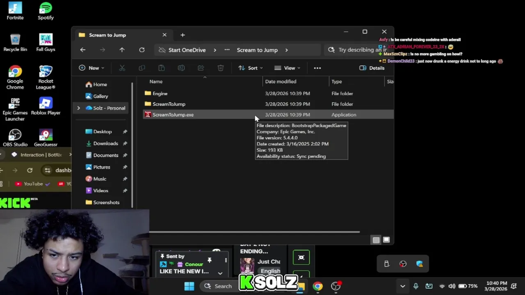Open breadcrumb ellipsis for hidden path

(227, 50)
